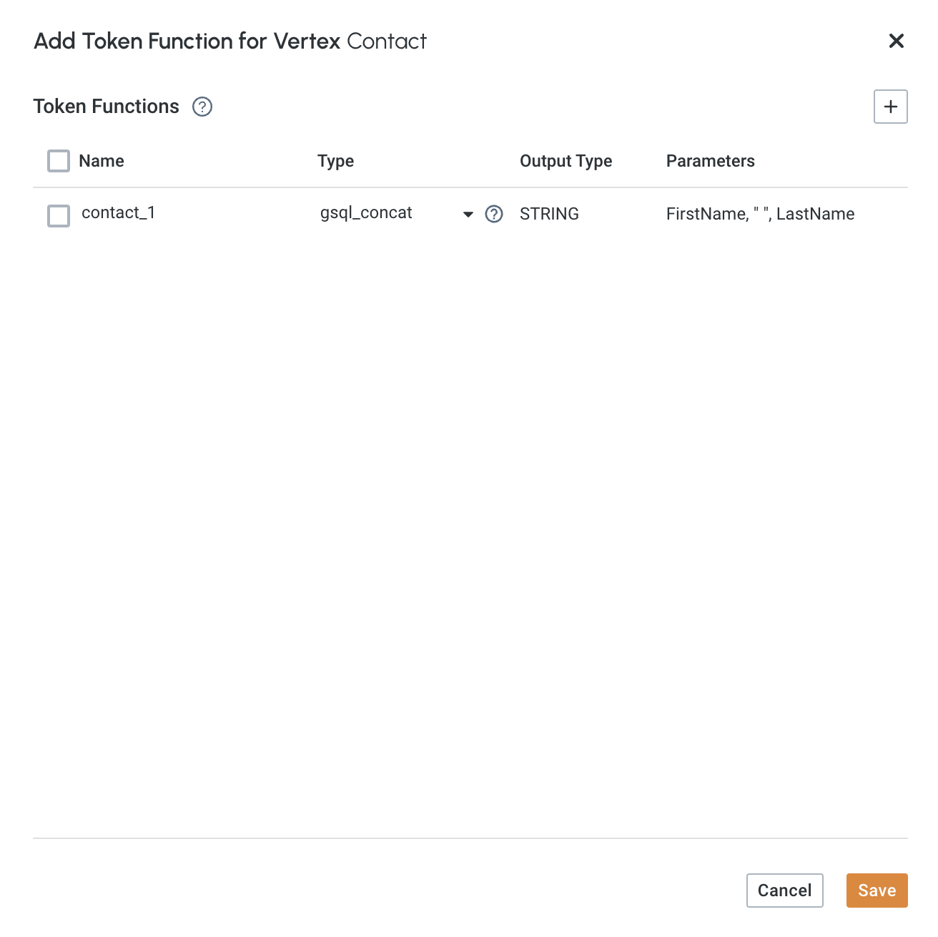The width and height of the screenshot is (938, 937).
Task: Select the STRING output type cell
Action: pos(549,214)
